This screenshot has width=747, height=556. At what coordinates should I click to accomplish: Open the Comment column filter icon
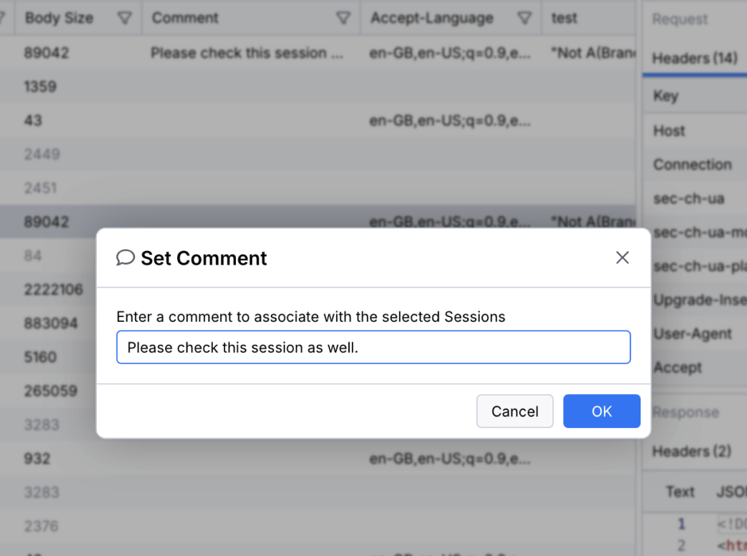343,18
